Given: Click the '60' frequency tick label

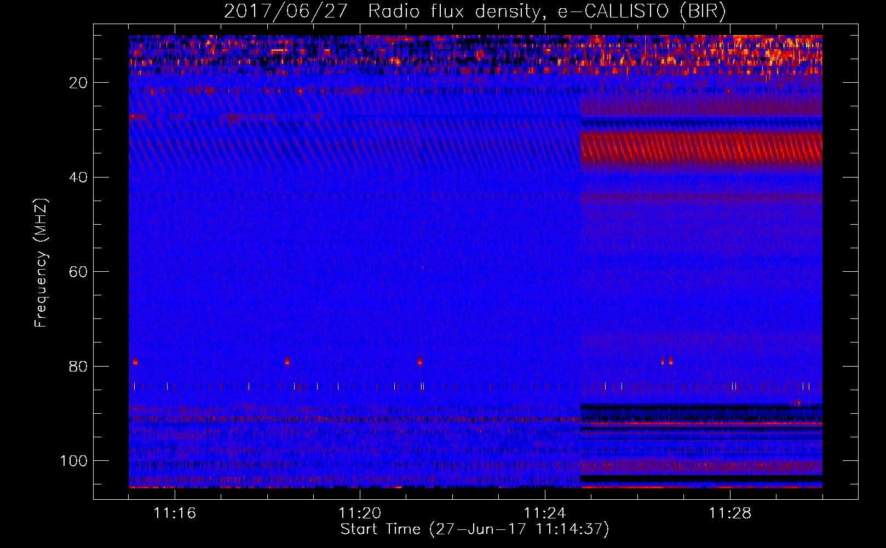Looking at the screenshot, I should click(x=78, y=272).
